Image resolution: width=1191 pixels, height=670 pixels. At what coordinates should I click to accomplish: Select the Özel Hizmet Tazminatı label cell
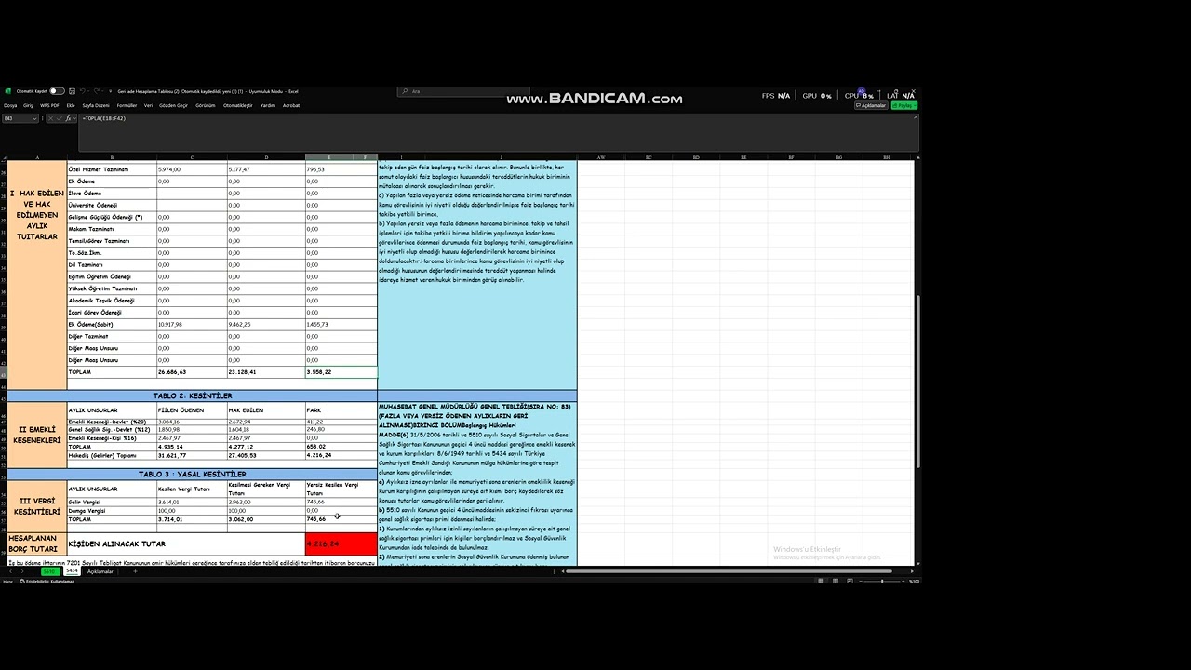click(x=112, y=169)
